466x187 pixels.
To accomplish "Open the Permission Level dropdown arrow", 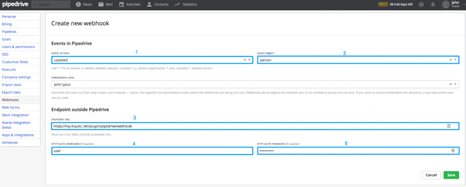I will coord(456,84).
